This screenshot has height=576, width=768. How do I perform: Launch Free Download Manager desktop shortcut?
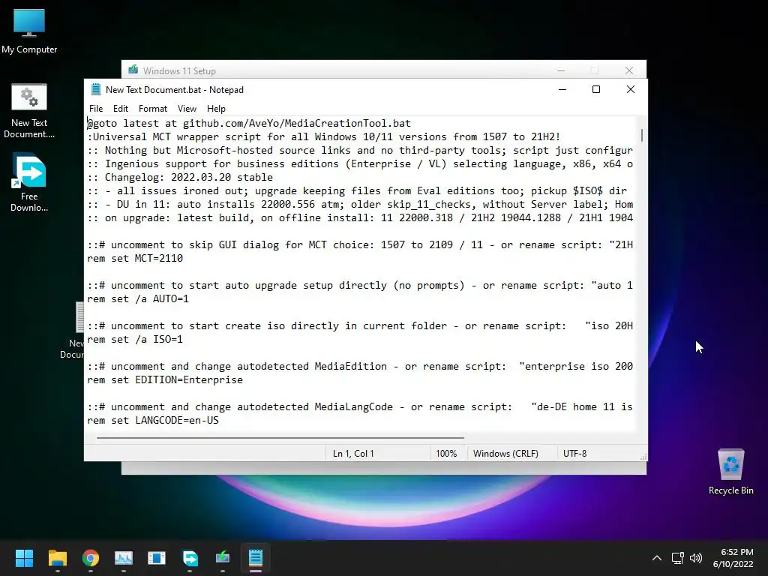pyautogui.click(x=29, y=183)
